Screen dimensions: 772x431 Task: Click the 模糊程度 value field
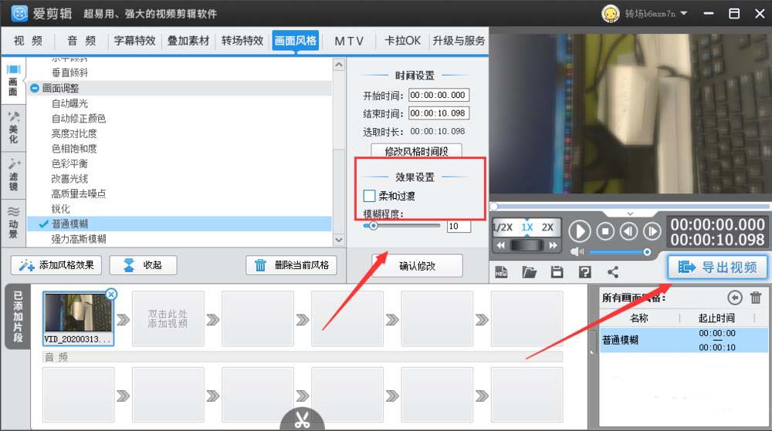coord(459,226)
